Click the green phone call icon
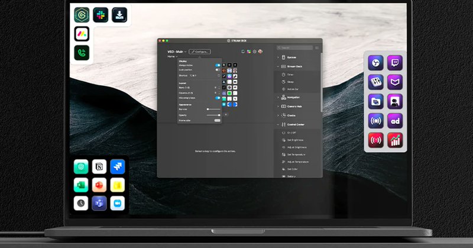 click(82, 53)
